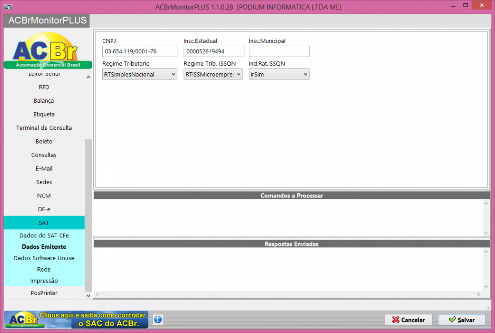This screenshot has height=333, width=495.
Task: Open the NCM section
Action: click(x=44, y=196)
